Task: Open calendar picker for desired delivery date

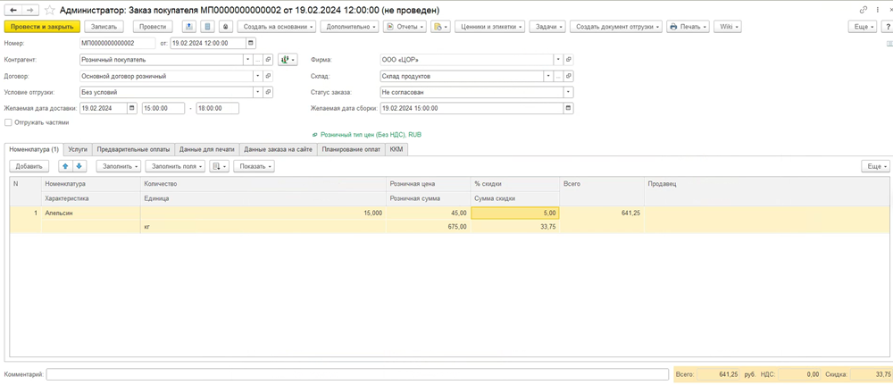Action: pos(132,108)
